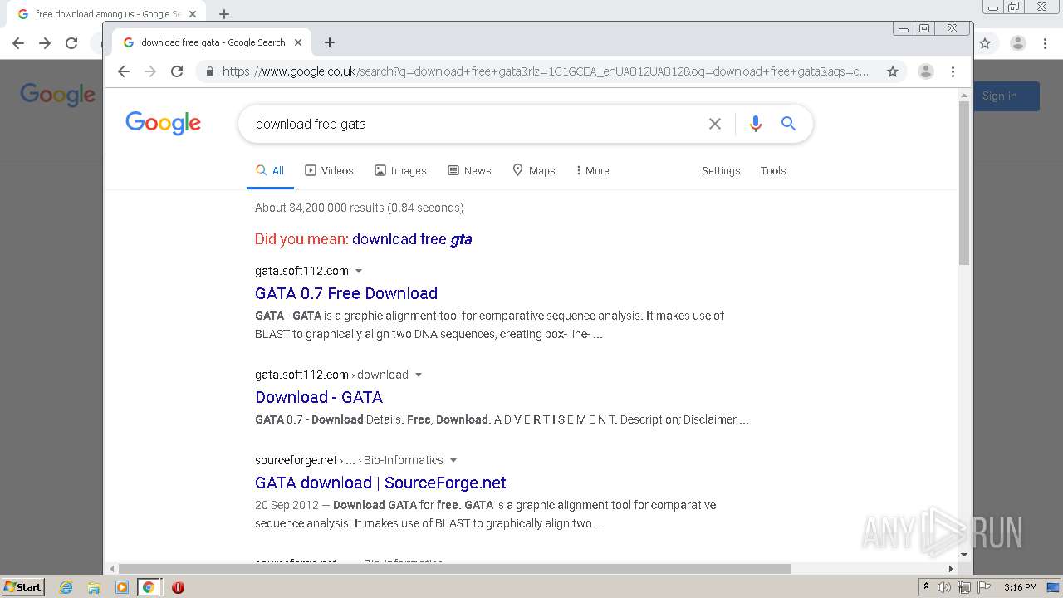The image size is (1063, 598).
Task: Click the forward arrow in front Chrome window
Action: [150, 71]
